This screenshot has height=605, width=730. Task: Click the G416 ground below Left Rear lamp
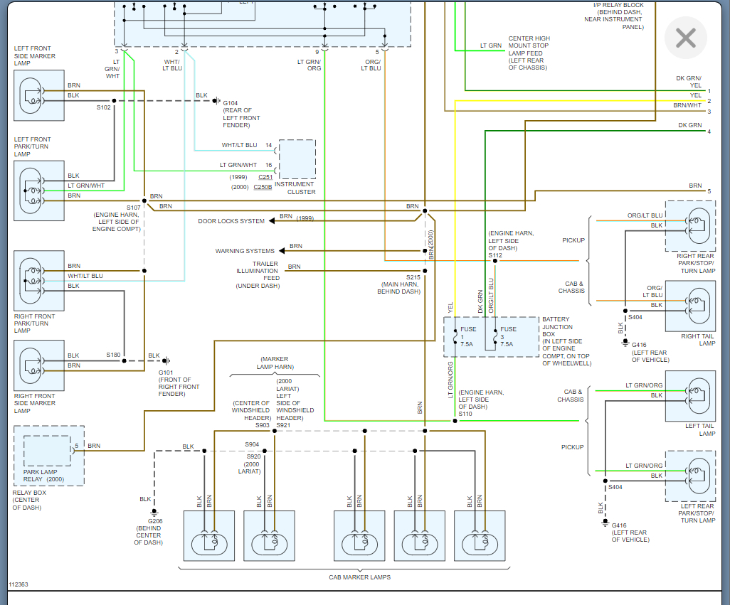[605, 523]
